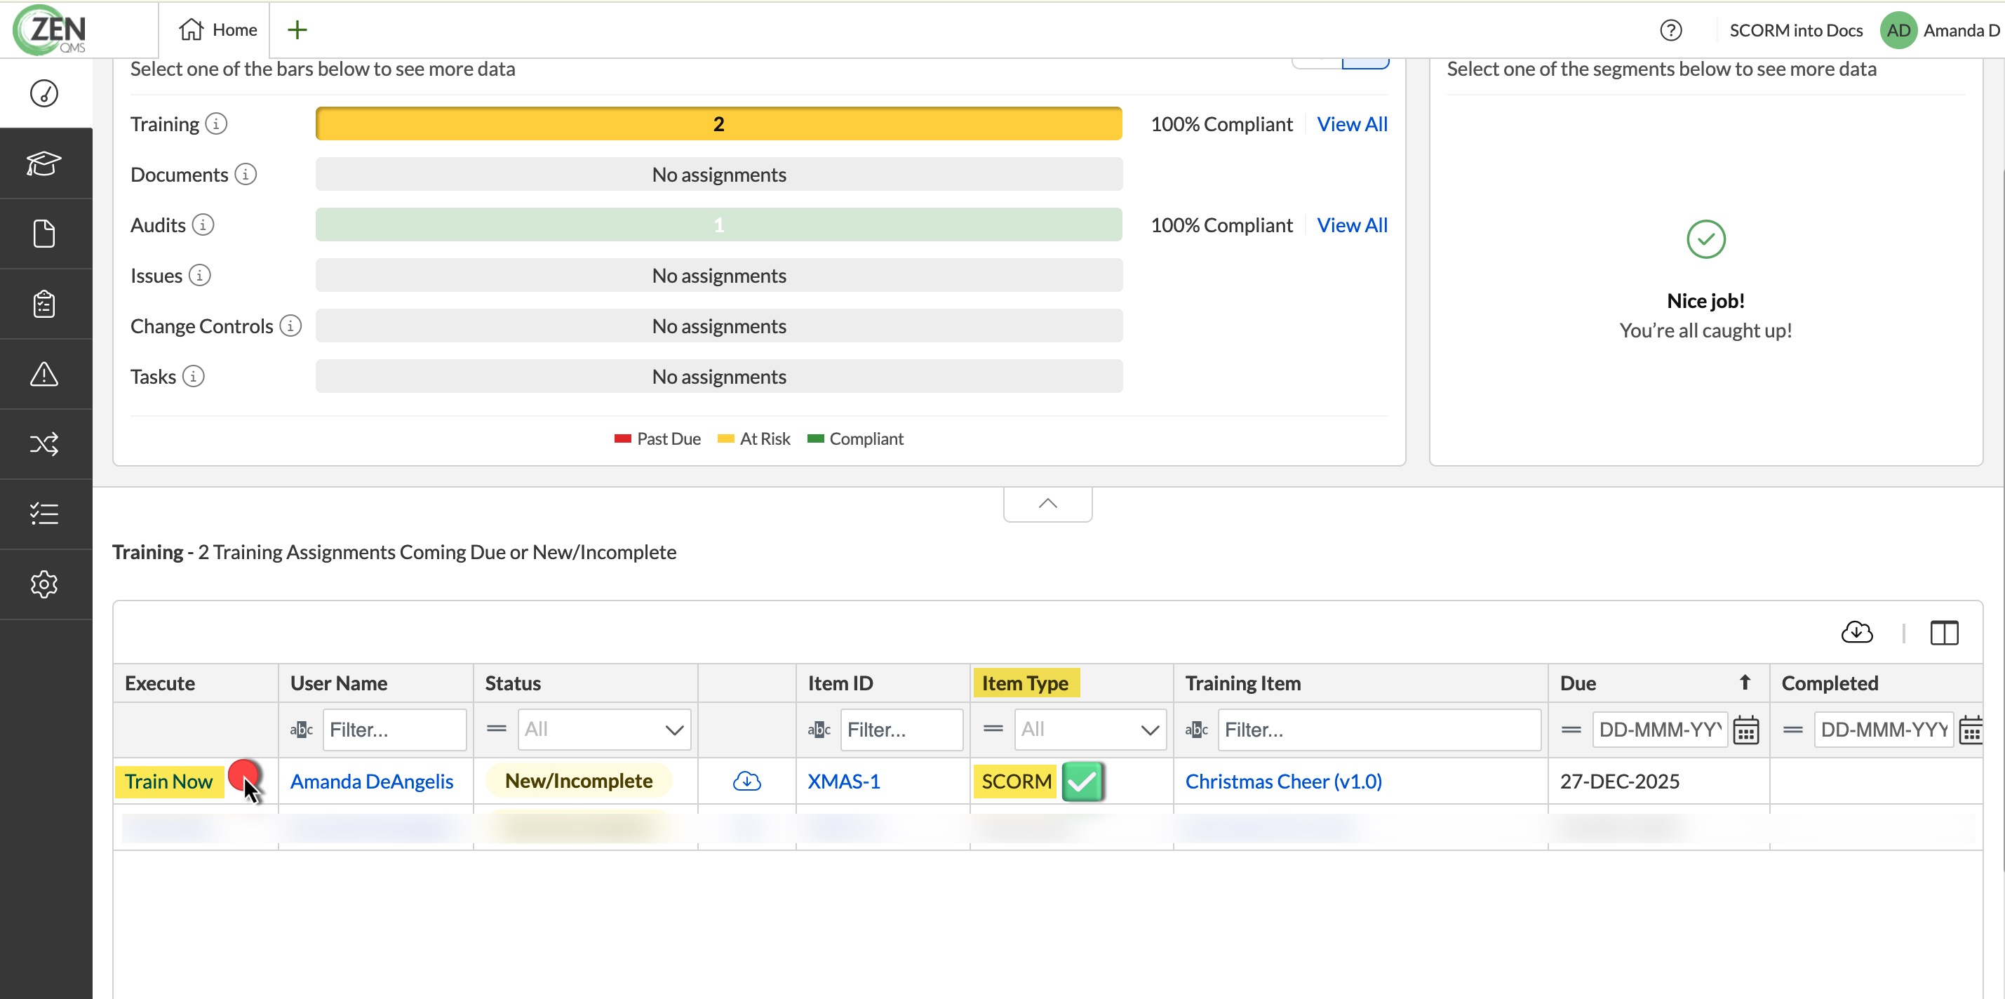Screen dimensions: 2005x999
Task: Click the info icon next to Change Controls
Action: coord(290,326)
